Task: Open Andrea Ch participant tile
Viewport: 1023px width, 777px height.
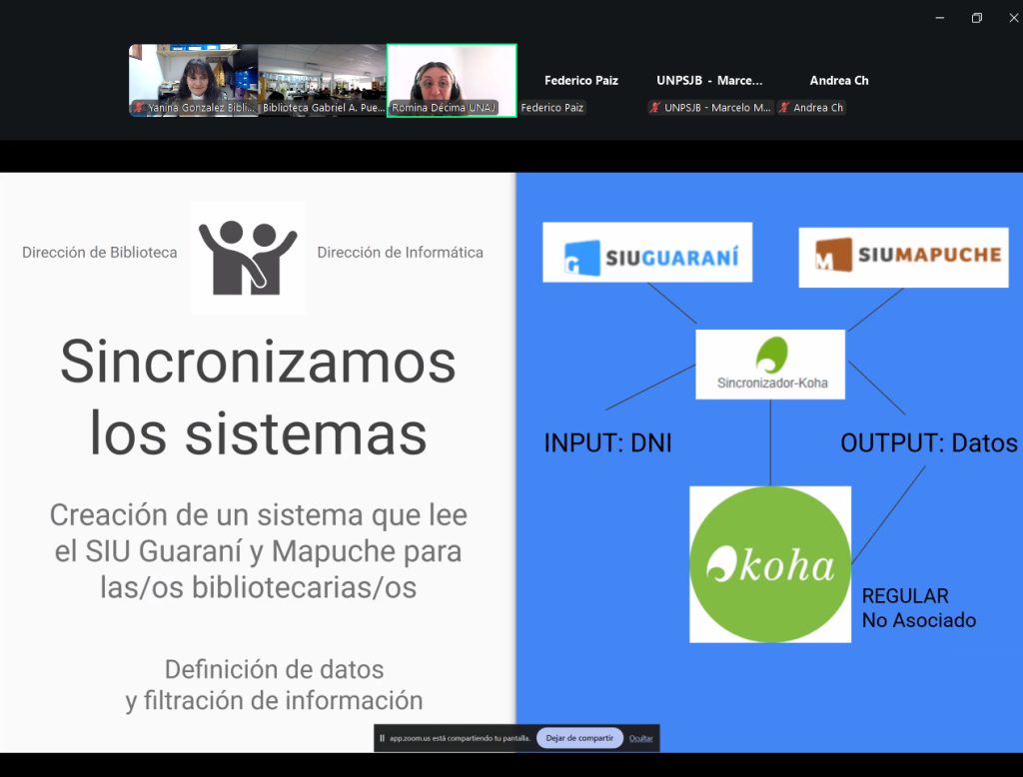Action: click(839, 80)
